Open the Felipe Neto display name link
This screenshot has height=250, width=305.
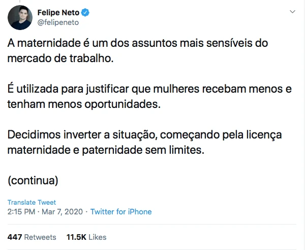58,13
